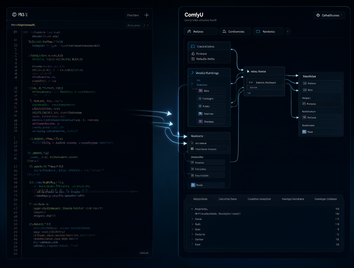Image resolution: width=354 pixels, height=268 pixels.
Task: Expand the second orange chevron row in the bottom list
Action: (x=192, y=224)
